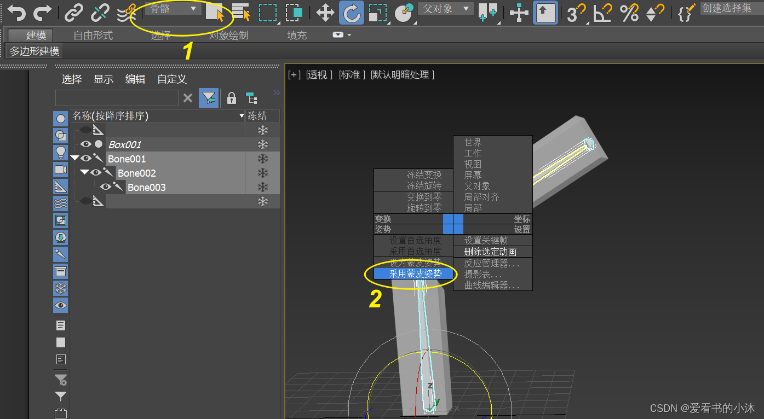Image resolution: width=764 pixels, height=419 pixels.
Task: Switch to the 建模 ribbon tab
Action: click(31, 36)
